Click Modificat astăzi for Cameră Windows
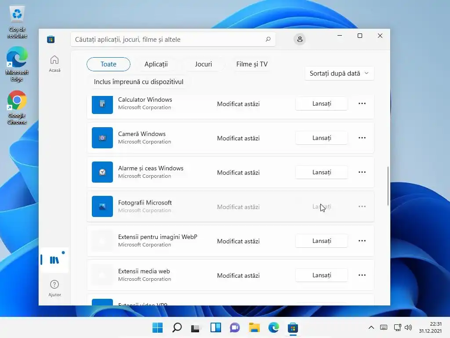Screen dimensions: 450x338 tap(238, 138)
